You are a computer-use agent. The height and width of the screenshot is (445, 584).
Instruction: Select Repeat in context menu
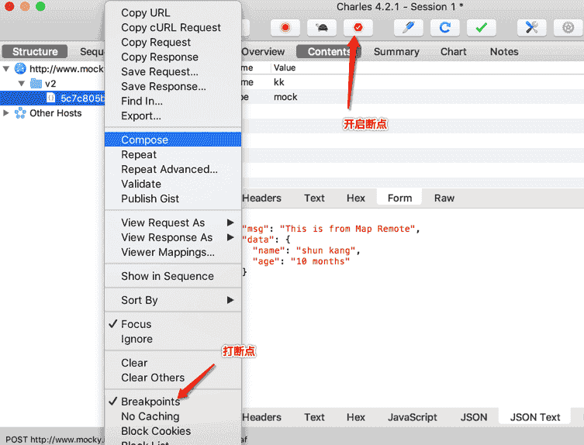click(x=173, y=154)
